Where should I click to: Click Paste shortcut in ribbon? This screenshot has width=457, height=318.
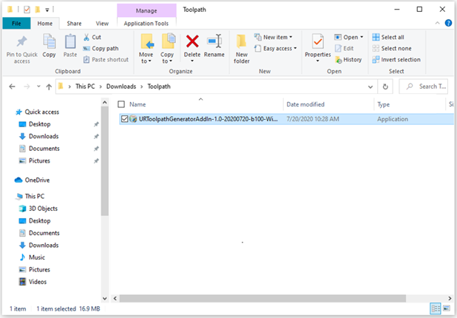pyautogui.click(x=106, y=59)
